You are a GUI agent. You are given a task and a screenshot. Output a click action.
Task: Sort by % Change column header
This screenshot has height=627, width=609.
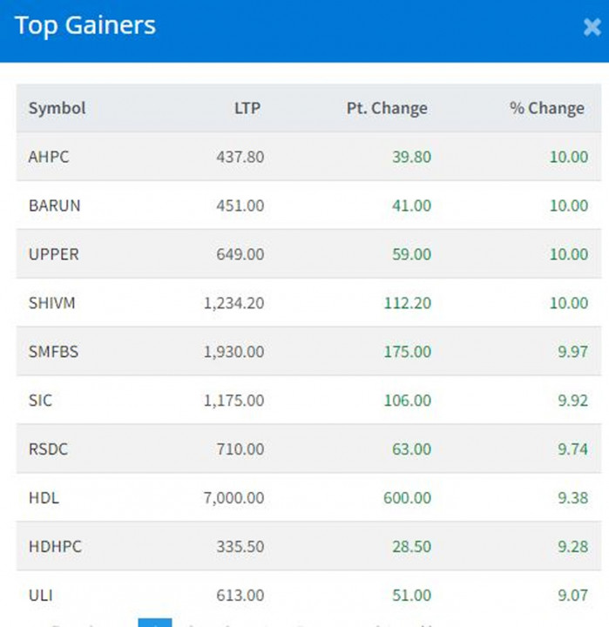pos(547,109)
